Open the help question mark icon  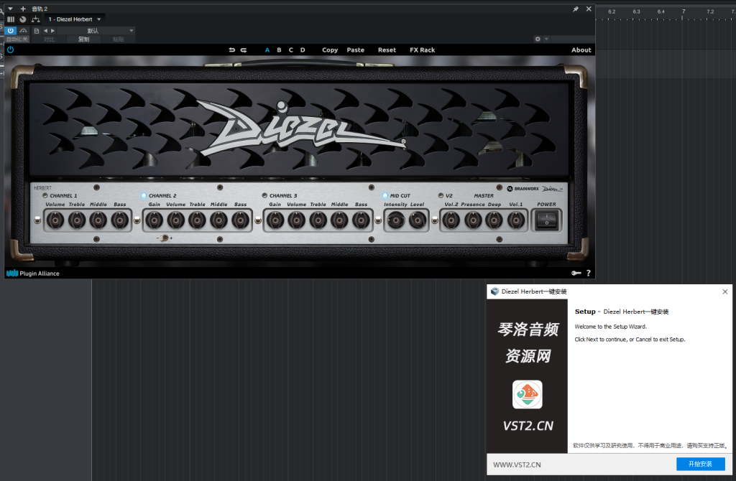pos(588,273)
